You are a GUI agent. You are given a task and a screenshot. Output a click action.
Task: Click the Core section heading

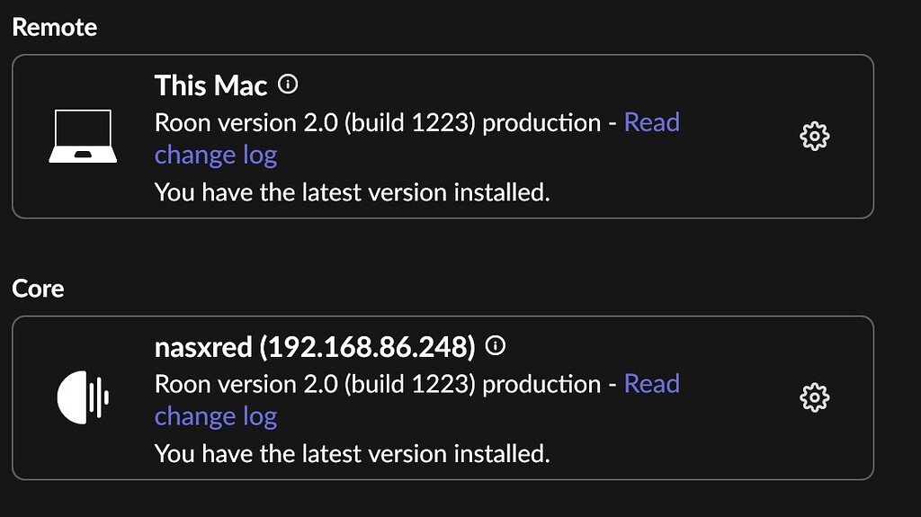coord(38,289)
